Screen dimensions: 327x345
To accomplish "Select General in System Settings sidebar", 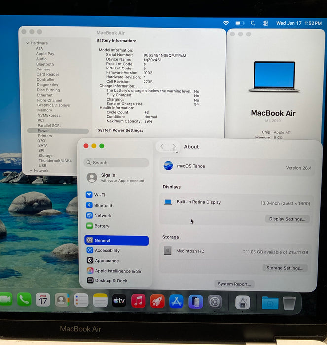I will pyautogui.click(x=117, y=241).
